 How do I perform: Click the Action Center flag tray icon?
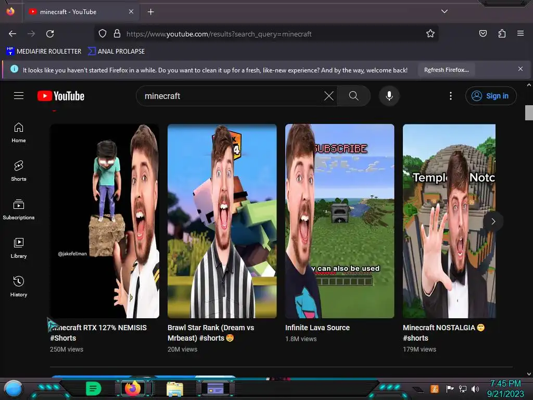450,389
